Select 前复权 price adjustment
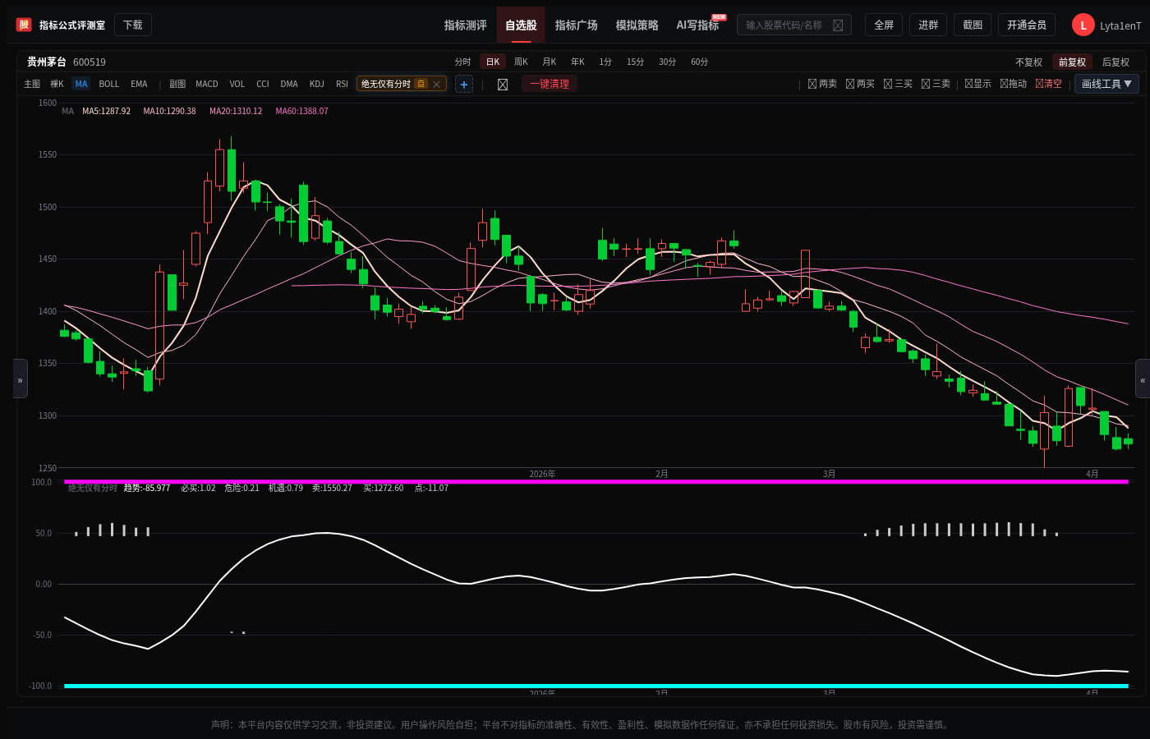Viewport: 1150px width, 739px height. [1072, 62]
